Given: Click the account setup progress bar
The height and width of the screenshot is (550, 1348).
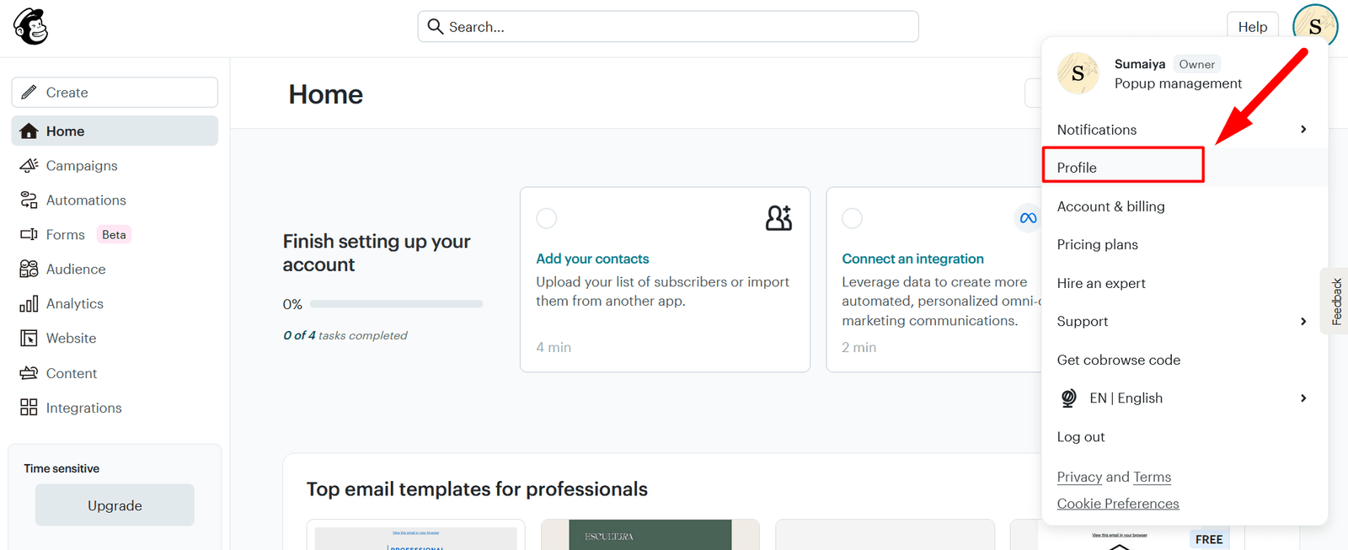Looking at the screenshot, I should [396, 304].
